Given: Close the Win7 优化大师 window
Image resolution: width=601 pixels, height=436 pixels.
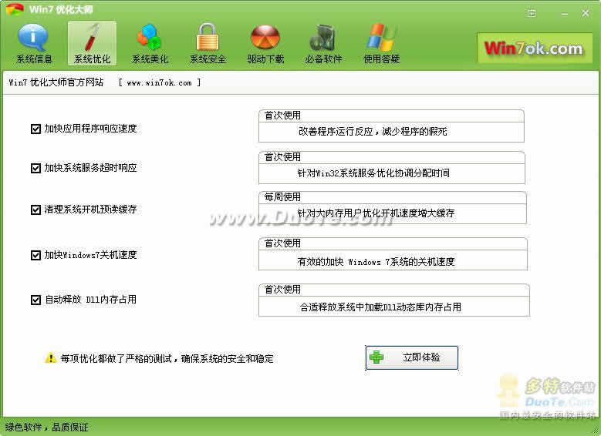Looking at the screenshot, I should (586, 13).
